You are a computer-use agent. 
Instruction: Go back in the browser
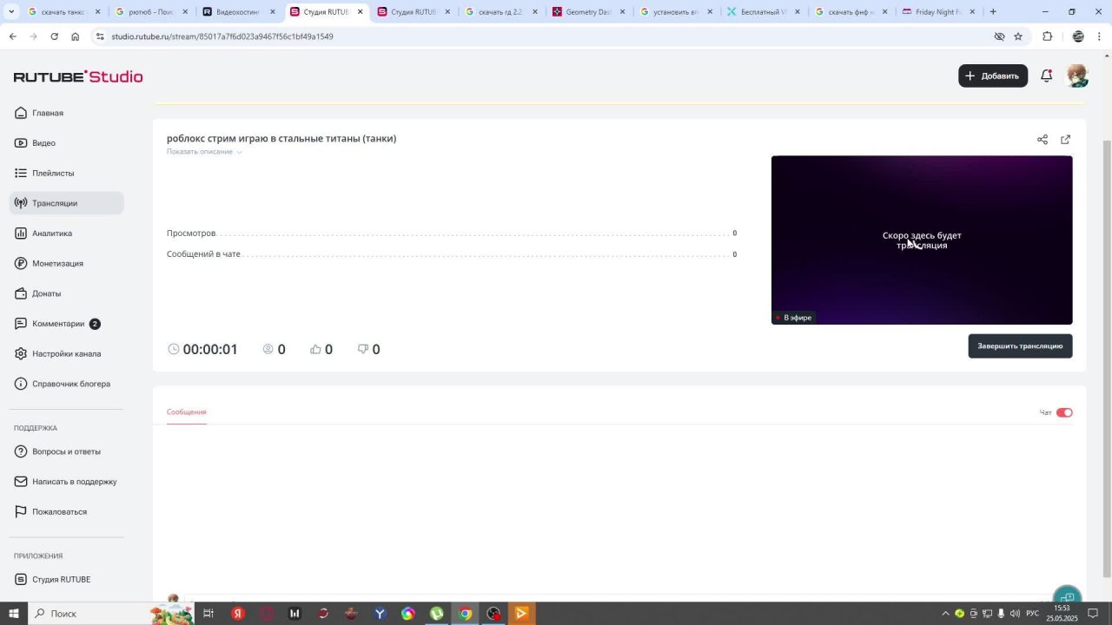(12, 36)
